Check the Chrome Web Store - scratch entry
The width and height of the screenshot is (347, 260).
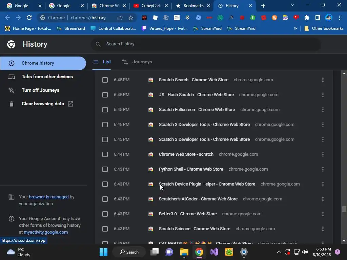coord(105,154)
